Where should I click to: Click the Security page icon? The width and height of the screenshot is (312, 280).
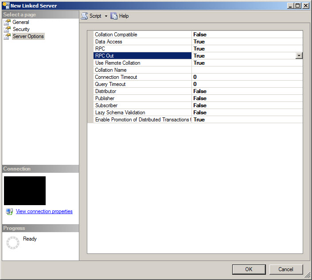coord(7,29)
